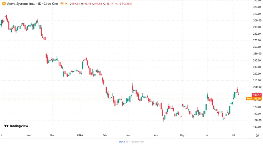Click the 170.00 price axis label
This screenshot has height=145, width=263.
tap(257, 107)
